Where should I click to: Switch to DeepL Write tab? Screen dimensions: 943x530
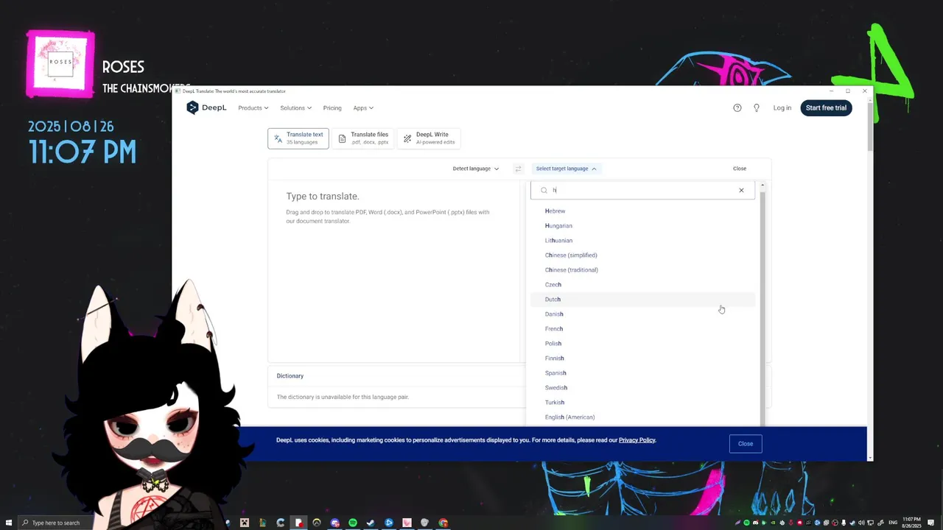(x=430, y=138)
